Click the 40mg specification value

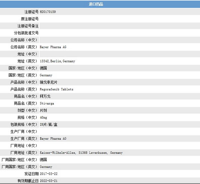43,118
